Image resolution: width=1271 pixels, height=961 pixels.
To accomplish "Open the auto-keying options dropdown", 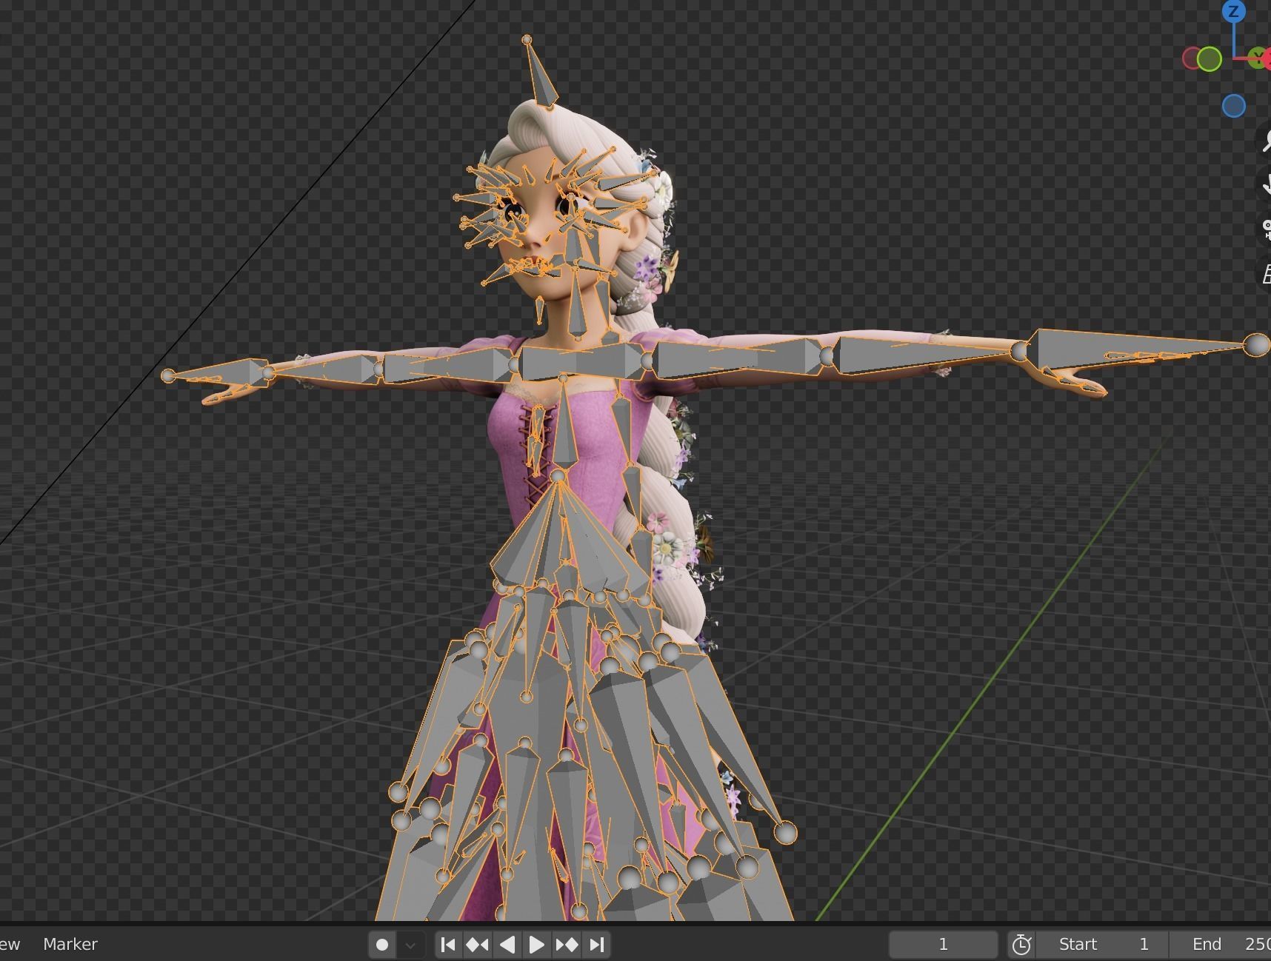I will pyautogui.click(x=410, y=945).
